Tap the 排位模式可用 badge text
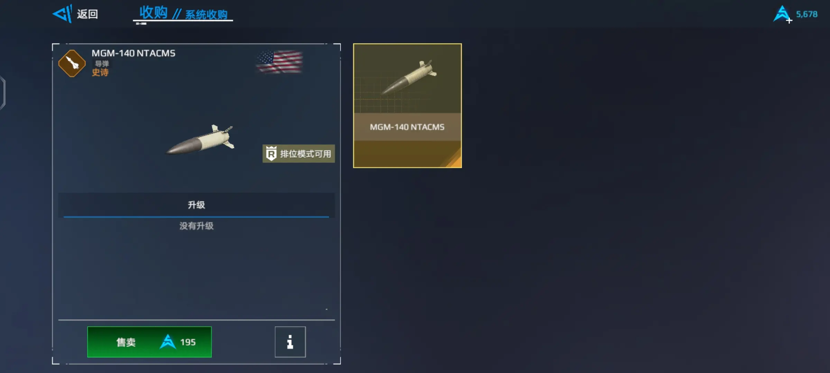The width and height of the screenshot is (830, 373). 306,154
